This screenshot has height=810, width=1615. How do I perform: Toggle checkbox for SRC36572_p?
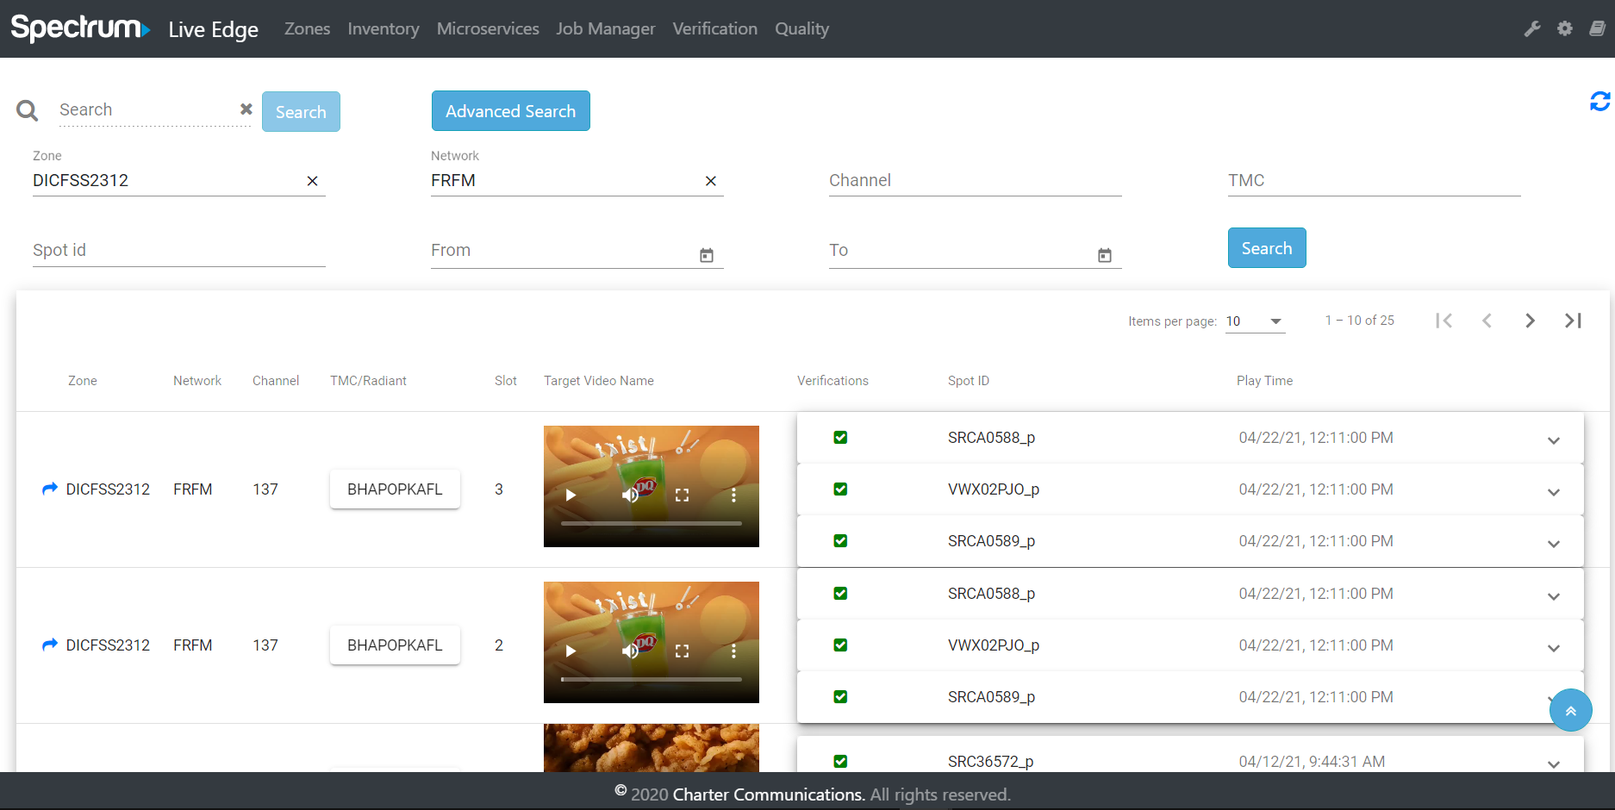click(x=840, y=762)
